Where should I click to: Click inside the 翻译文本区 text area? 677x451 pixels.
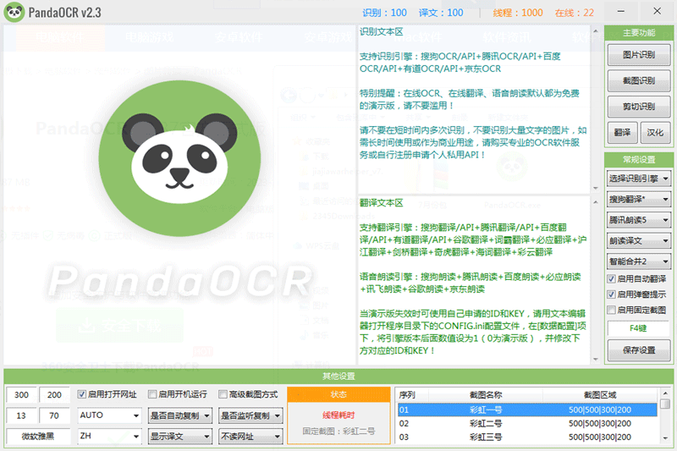click(474, 281)
